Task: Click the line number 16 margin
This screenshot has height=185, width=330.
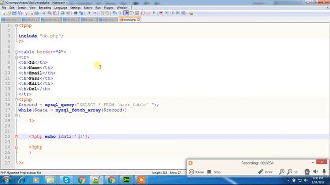Action: (x=7, y=105)
